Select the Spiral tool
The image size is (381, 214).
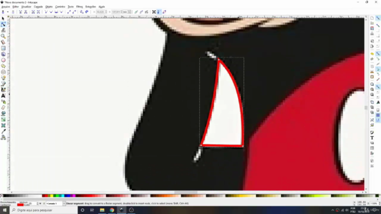(3, 72)
